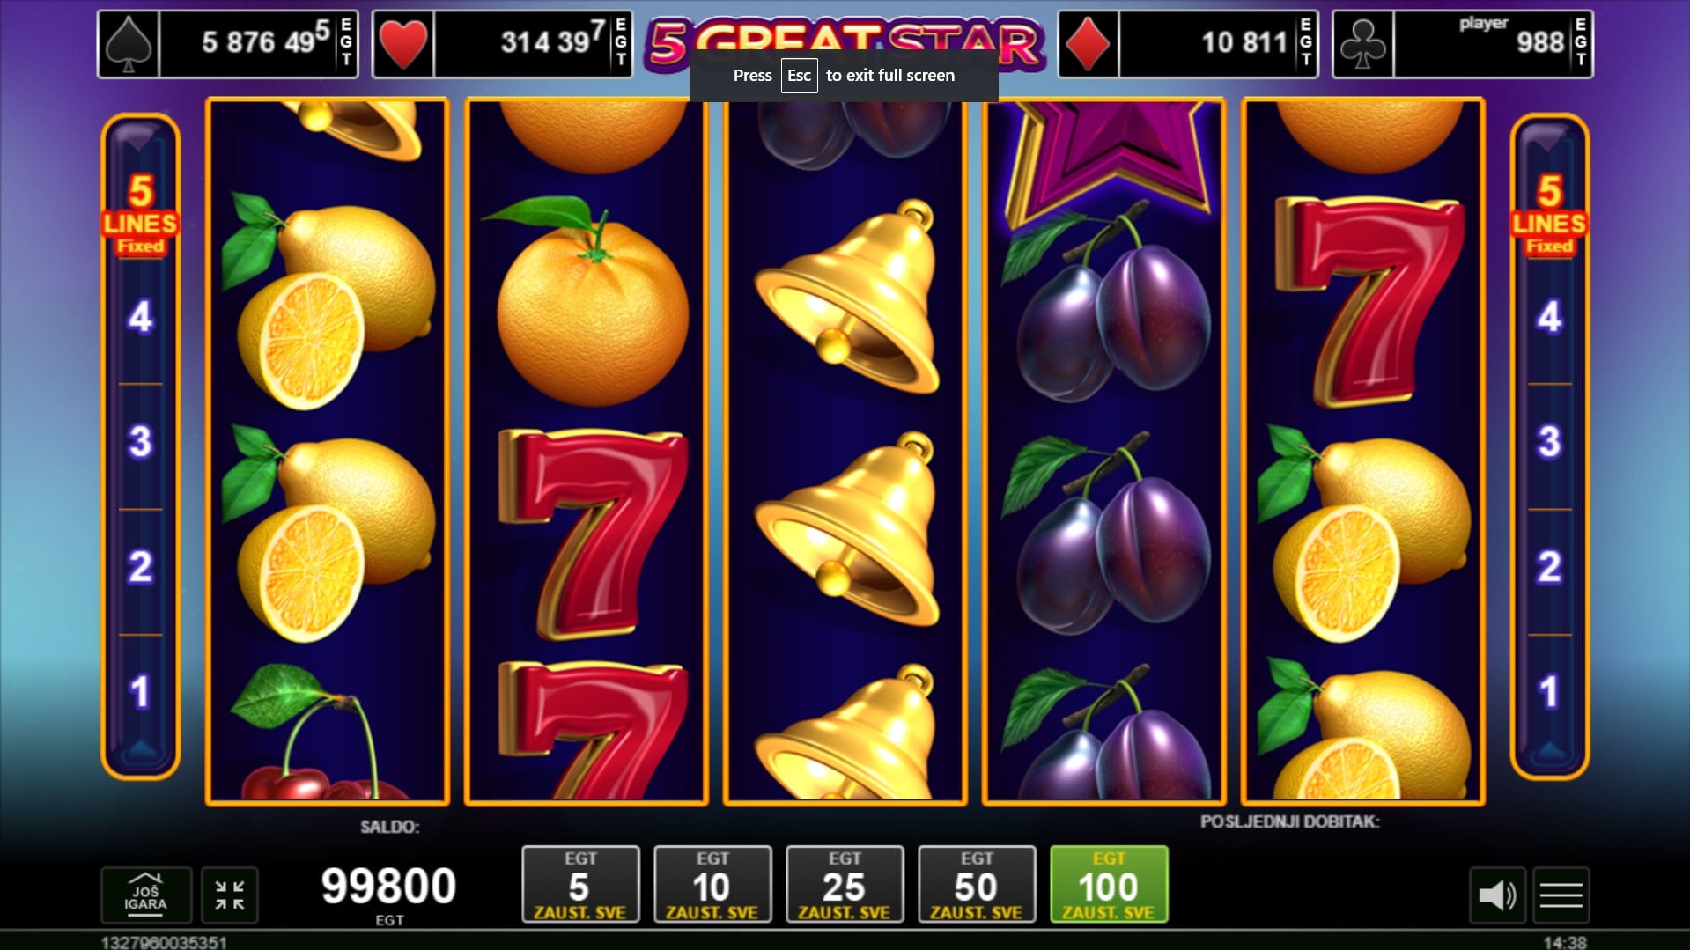Select line 2 on the right line panel
The height and width of the screenshot is (950, 1690).
1550,568
